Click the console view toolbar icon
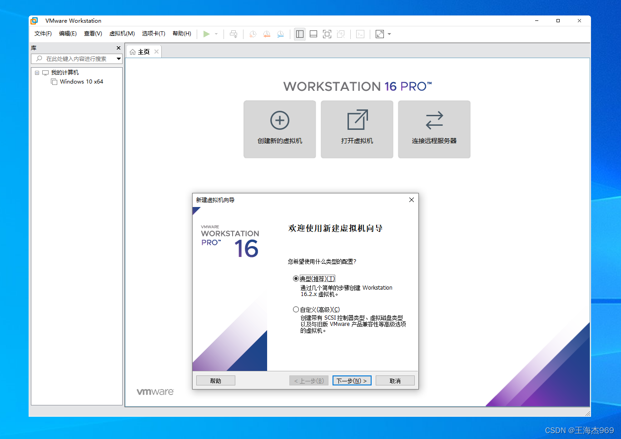This screenshot has height=439, width=621. [360, 34]
